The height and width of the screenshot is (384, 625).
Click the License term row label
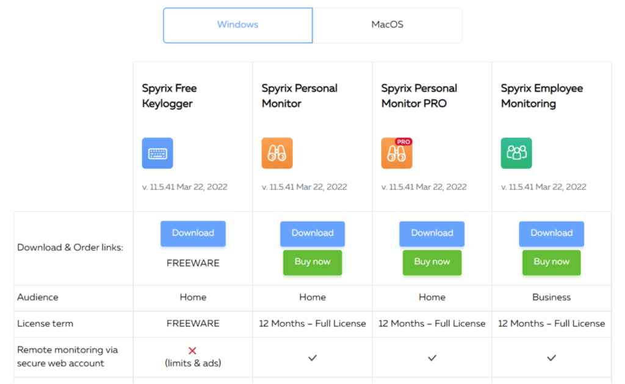coord(45,324)
